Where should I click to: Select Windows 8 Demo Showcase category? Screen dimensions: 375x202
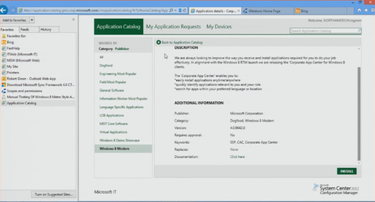point(120,140)
